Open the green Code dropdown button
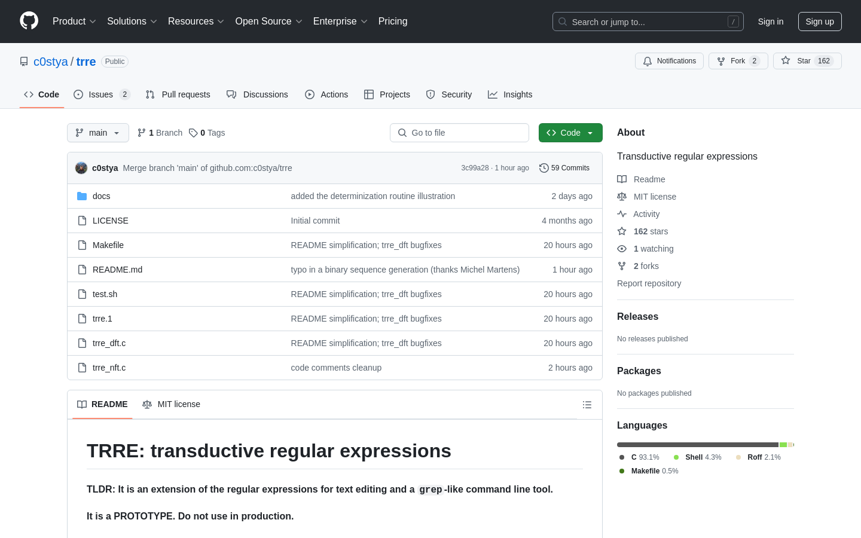 pos(570,133)
